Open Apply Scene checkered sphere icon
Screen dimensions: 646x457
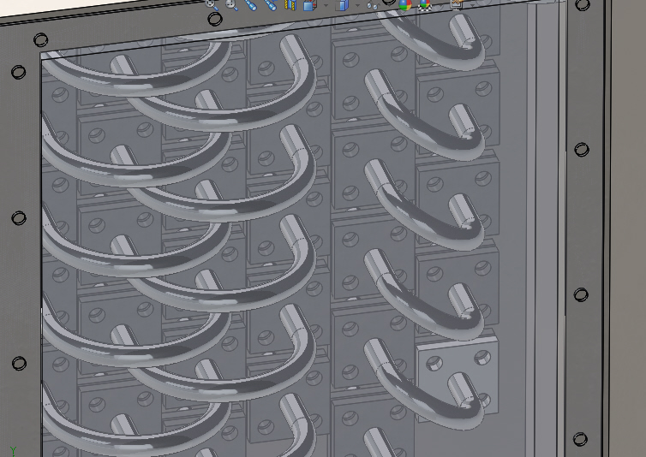(x=424, y=4)
